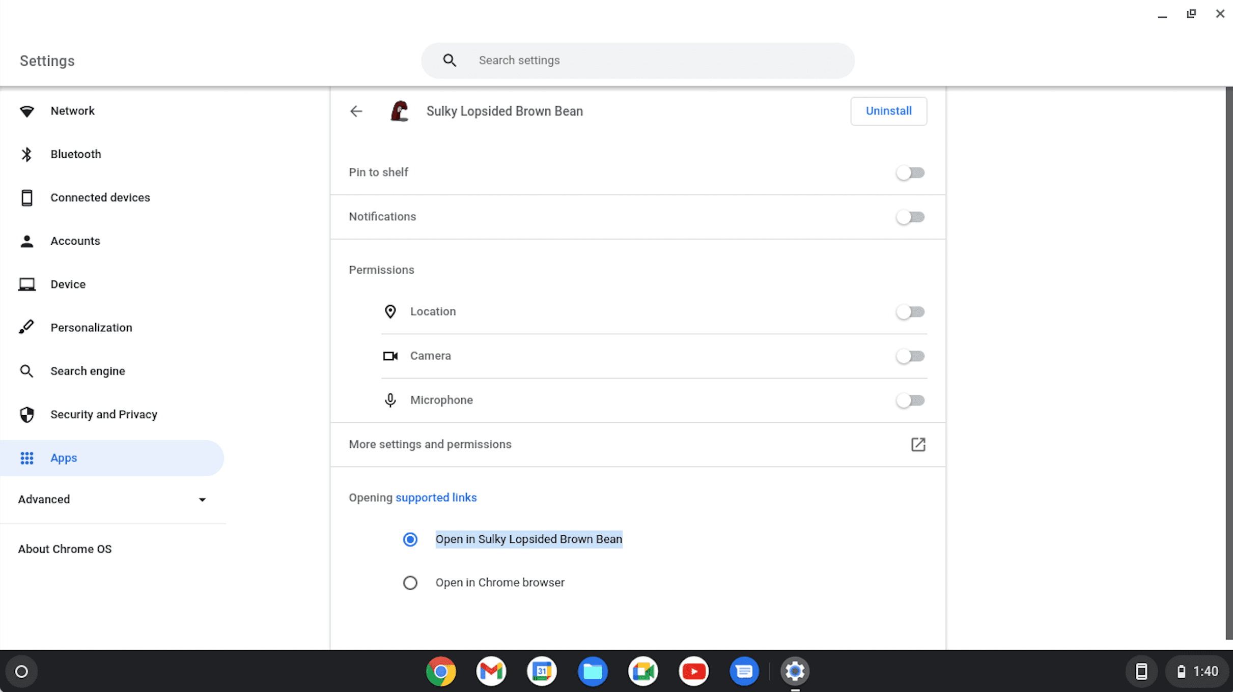The image size is (1233, 692).
Task: Click the About Chrome OS menu item
Action: pyautogui.click(x=64, y=549)
